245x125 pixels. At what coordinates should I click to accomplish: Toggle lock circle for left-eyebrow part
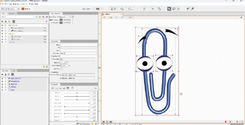point(6,31)
